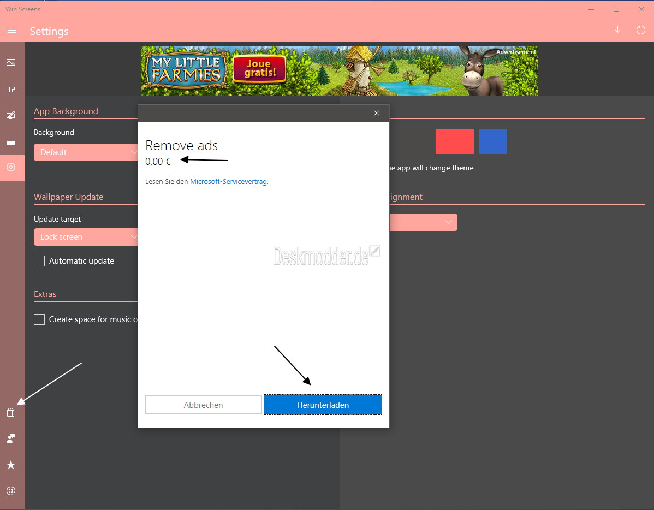The height and width of the screenshot is (510, 654).
Task: Click the 'Remove ads' dialog title
Action: click(181, 146)
